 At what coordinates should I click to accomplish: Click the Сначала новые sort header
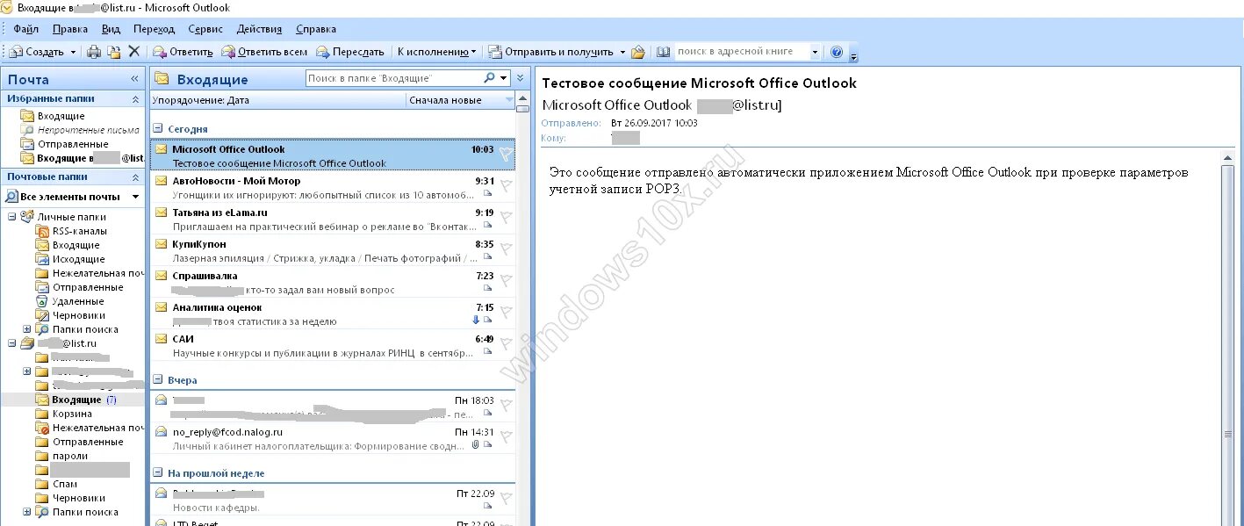pos(461,100)
